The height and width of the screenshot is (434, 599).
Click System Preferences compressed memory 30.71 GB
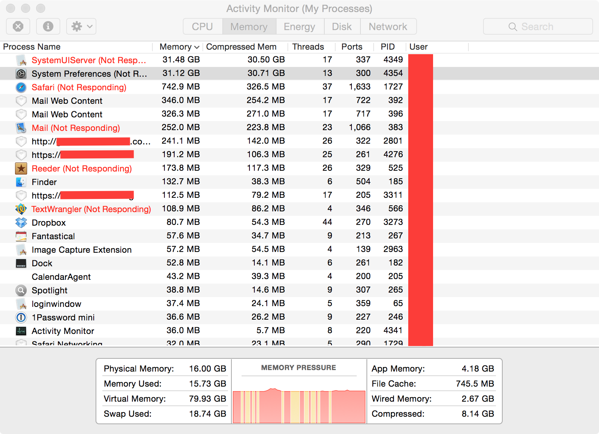tap(266, 73)
